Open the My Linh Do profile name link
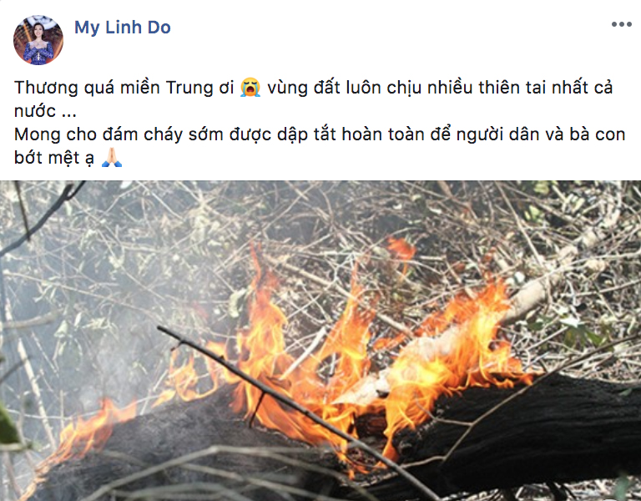 [122, 28]
